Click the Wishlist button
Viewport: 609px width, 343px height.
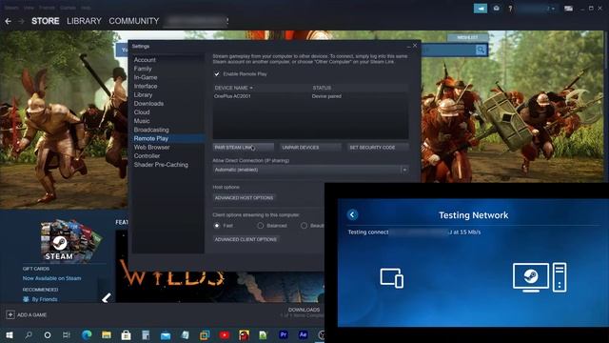click(x=467, y=37)
